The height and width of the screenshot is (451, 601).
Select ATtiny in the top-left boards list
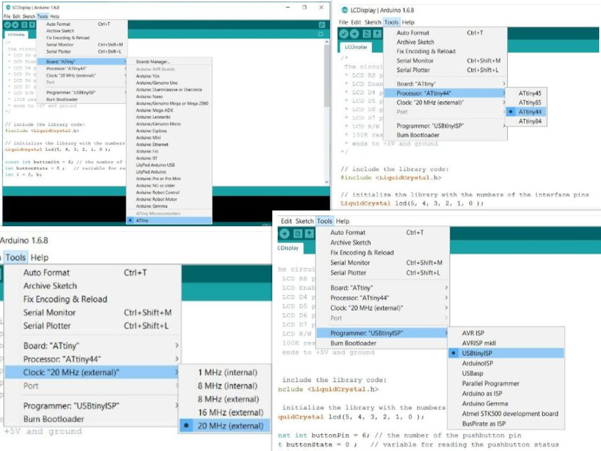click(169, 221)
